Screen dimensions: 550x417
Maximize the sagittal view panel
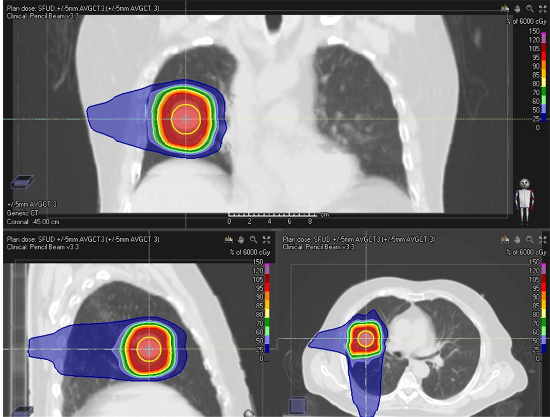[x=266, y=240]
